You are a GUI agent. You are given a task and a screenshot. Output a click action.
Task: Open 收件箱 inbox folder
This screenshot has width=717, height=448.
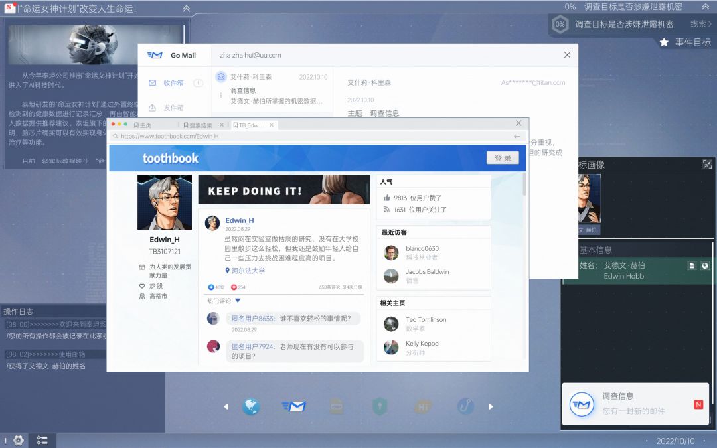(x=173, y=83)
